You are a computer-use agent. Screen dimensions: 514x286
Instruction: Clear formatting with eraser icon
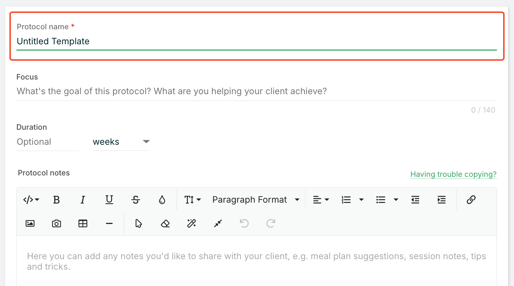pyautogui.click(x=165, y=224)
